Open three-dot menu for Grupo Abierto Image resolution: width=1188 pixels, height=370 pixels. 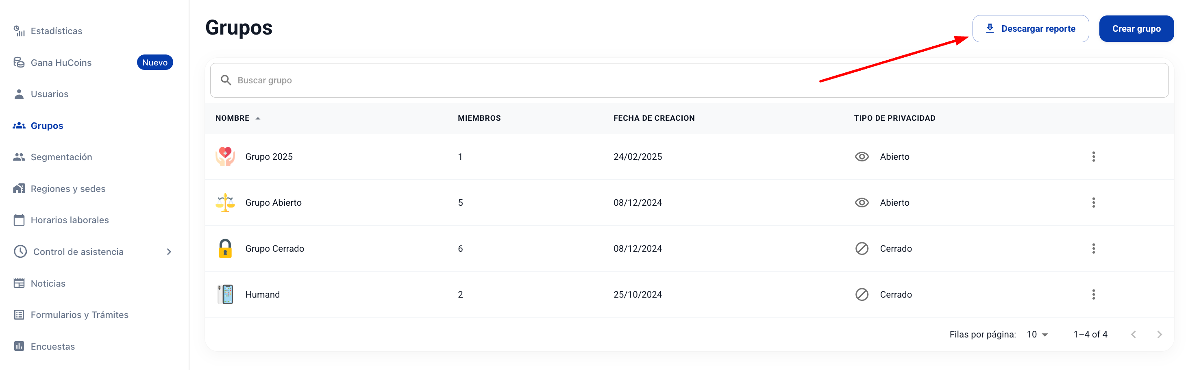point(1093,202)
